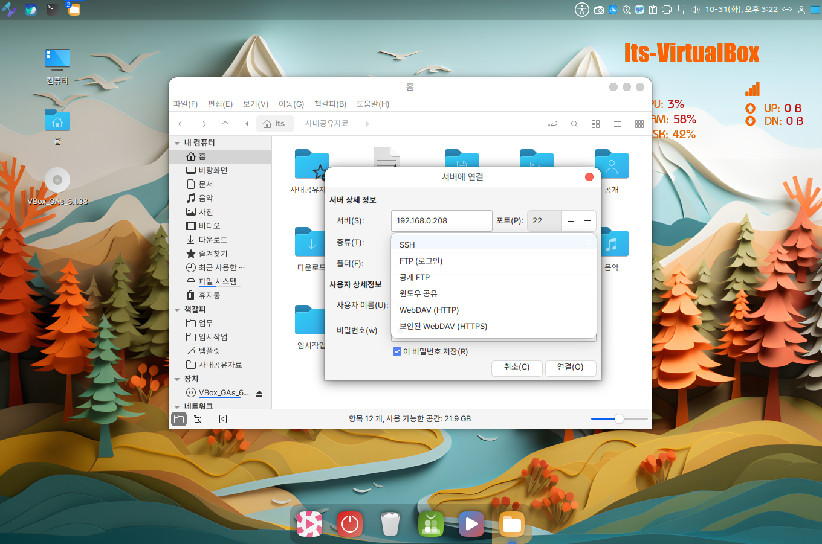Go up to the parent folder arrow
This screenshot has height=544, width=822.
coord(225,124)
